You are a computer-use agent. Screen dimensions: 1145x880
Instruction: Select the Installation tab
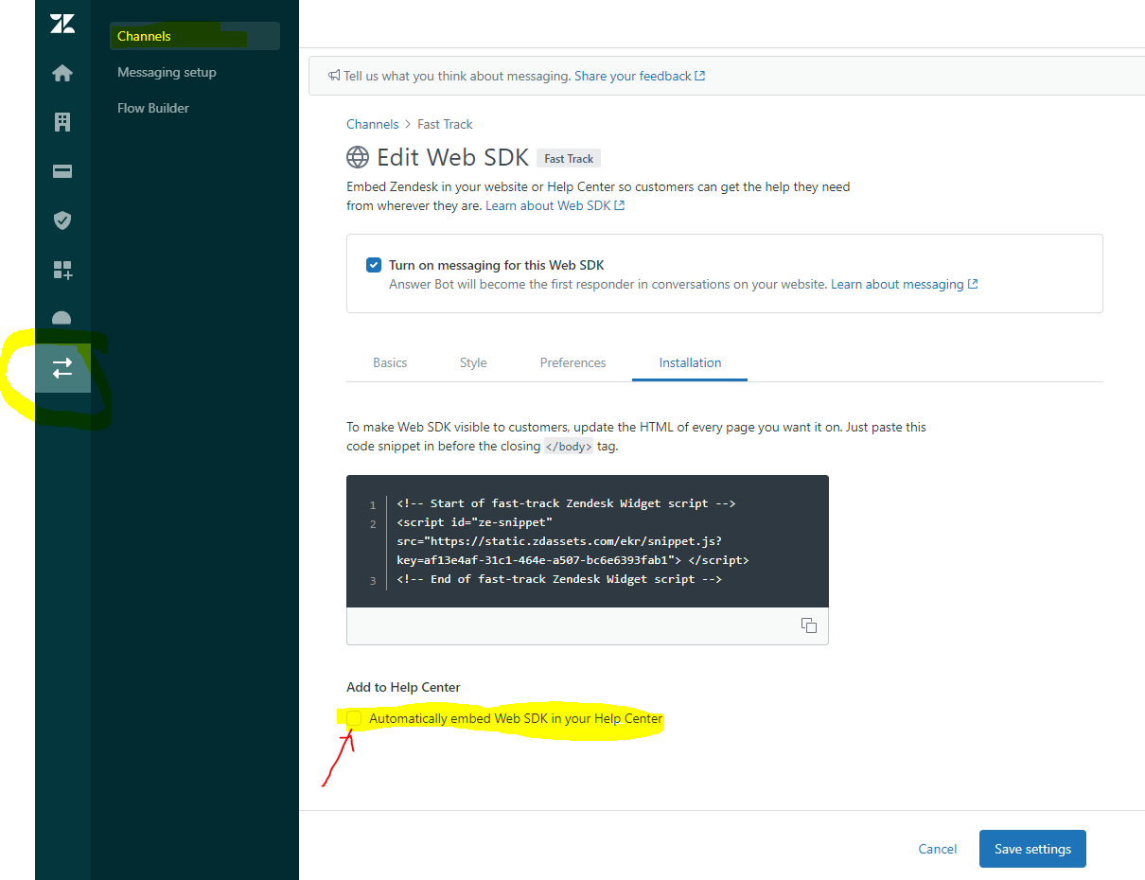pos(690,362)
